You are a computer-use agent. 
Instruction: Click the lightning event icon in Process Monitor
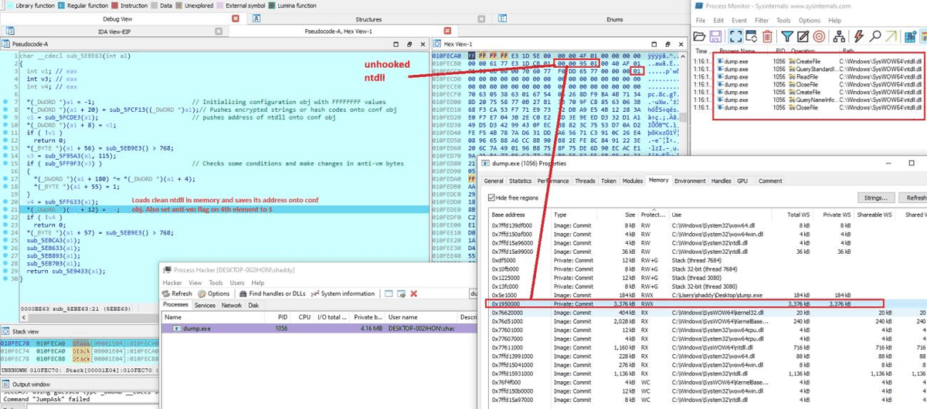coord(858,36)
